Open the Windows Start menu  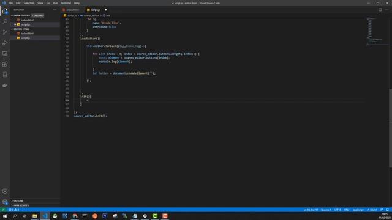[x=5, y=216]
